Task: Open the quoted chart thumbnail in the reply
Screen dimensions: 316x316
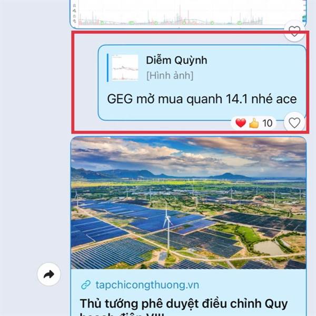Action: 125,68
